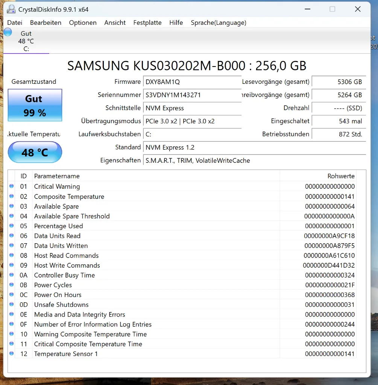Click the status dot for Available Spare Threshold
Image resolution: width=378 pixels, height=385 pixels.
[x=12, y=216]
